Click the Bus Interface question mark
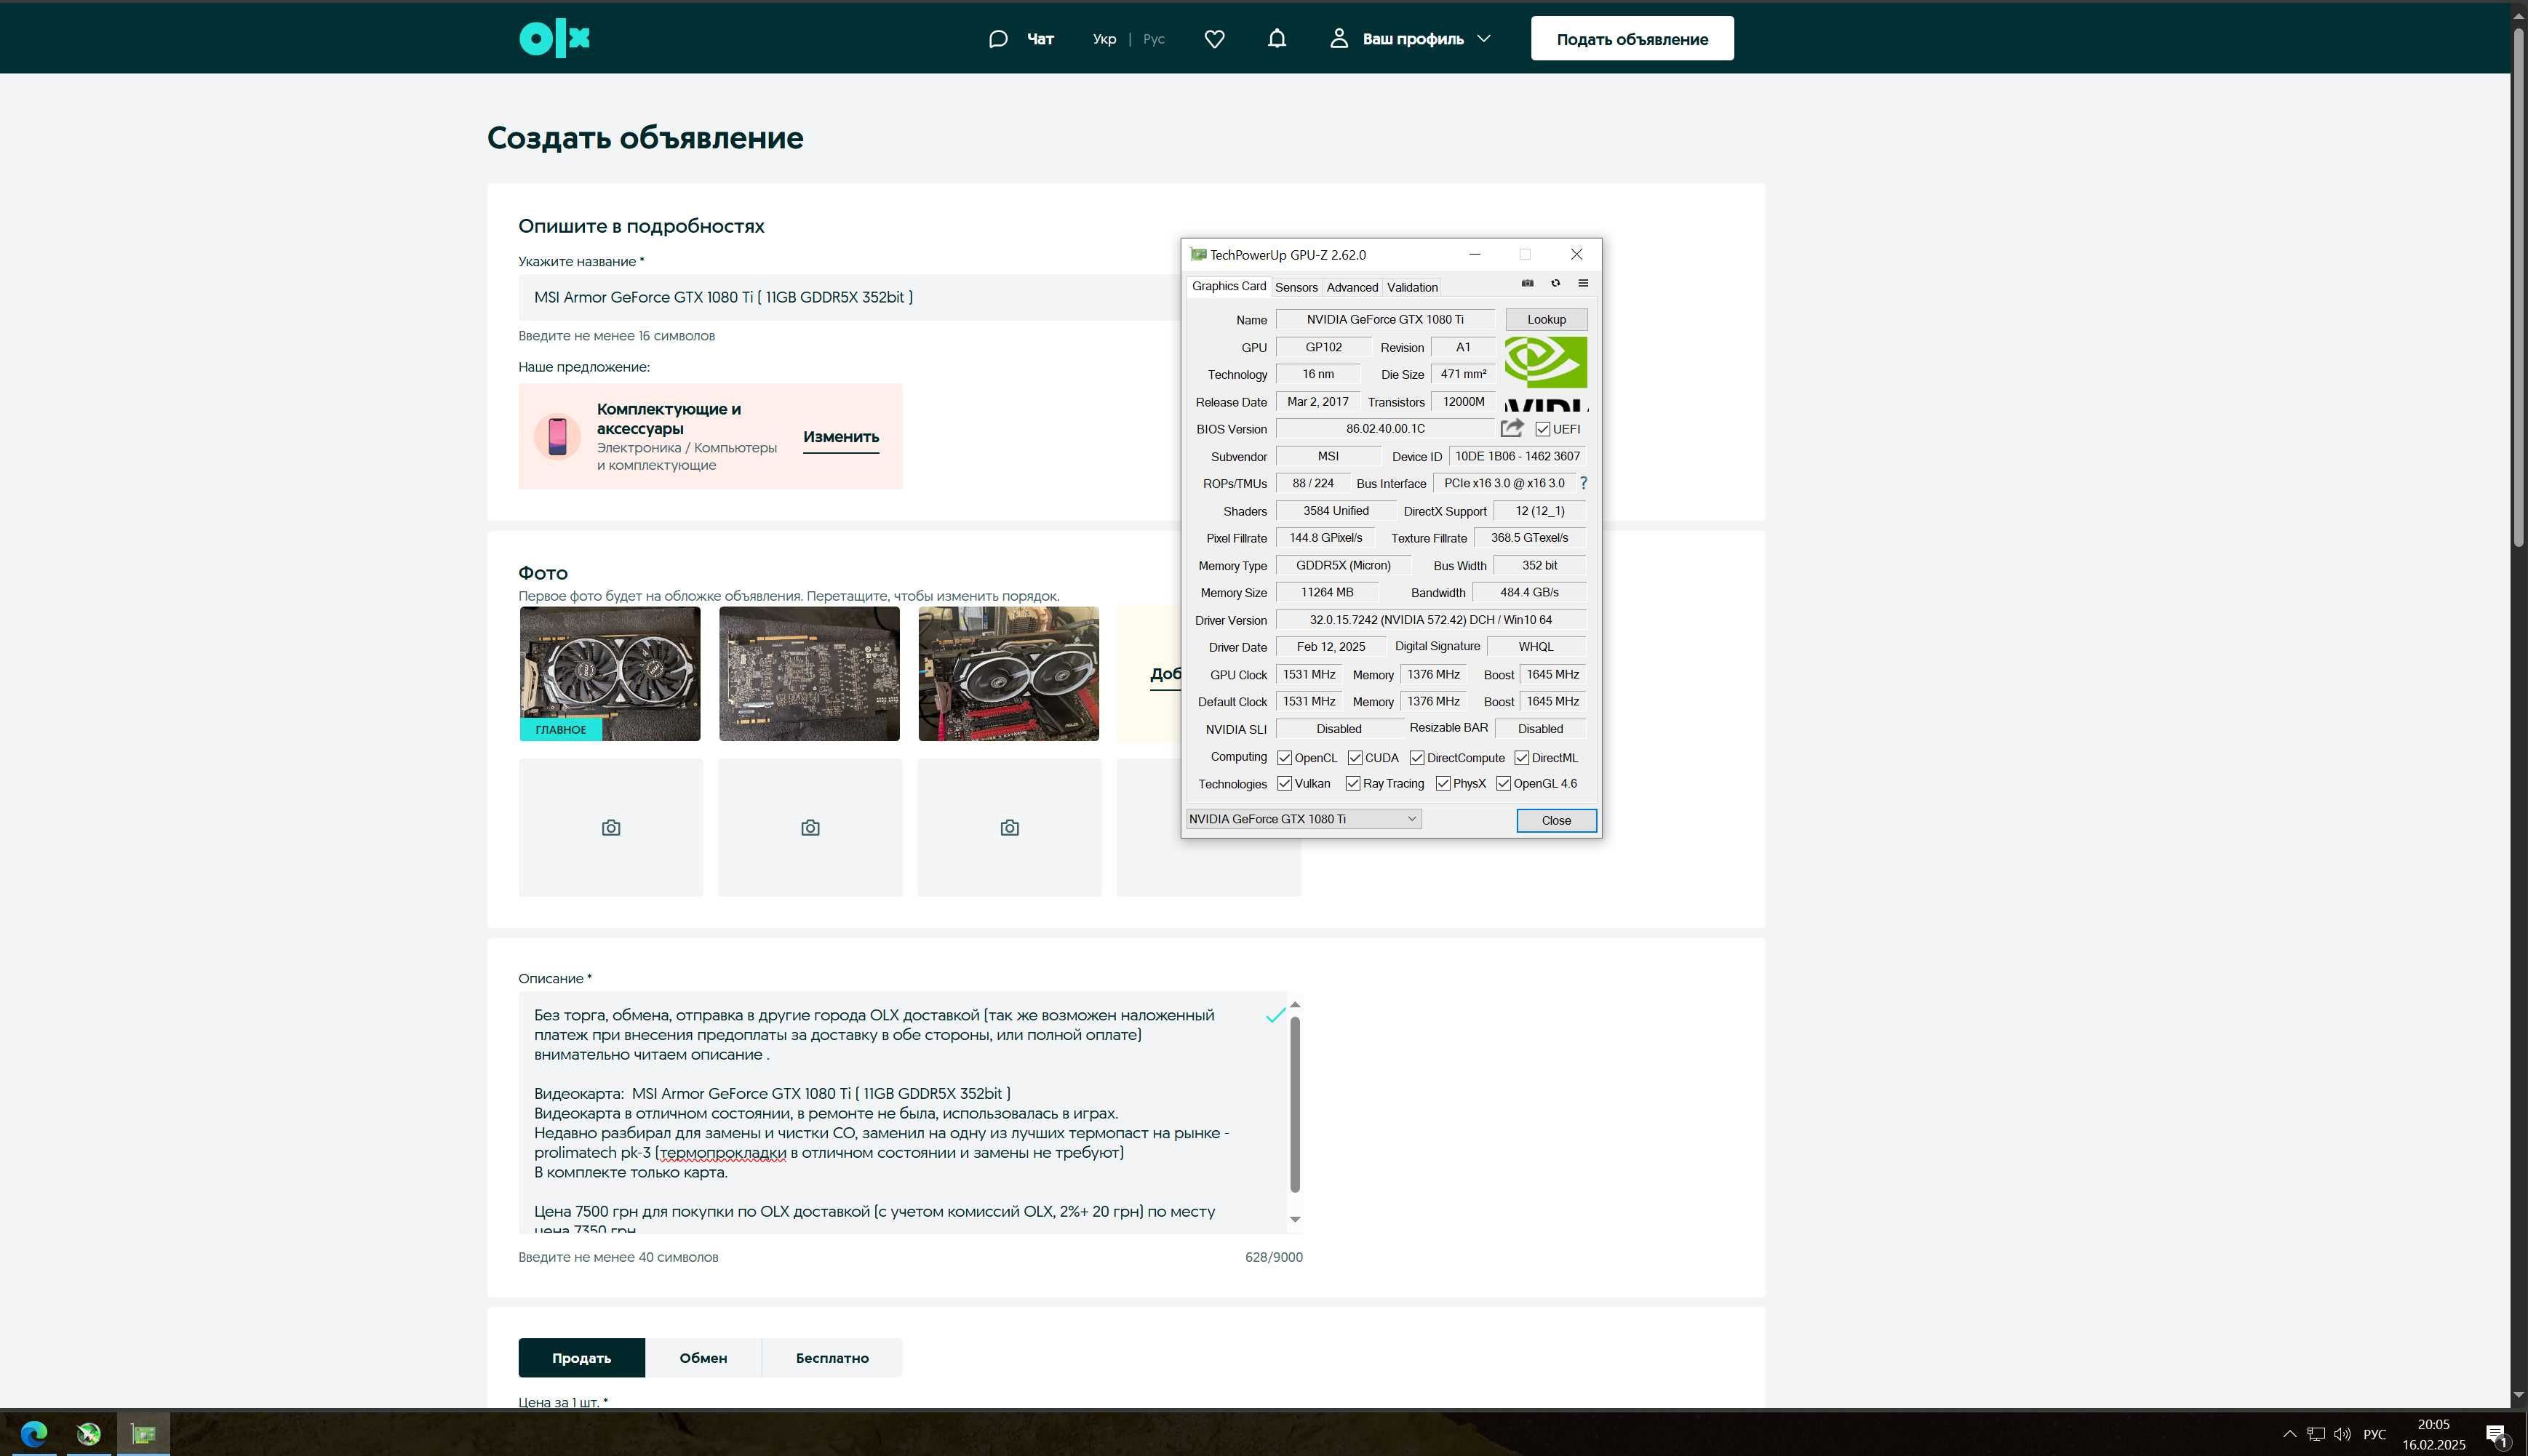Image resolution: width=2528 pixels, height=1456 pixels. [1583, 483]
